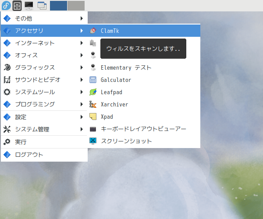Click the diamond icon beside インターネット
Image resolution: width=263 pixels, height=219 pixels.
(7, 43)
